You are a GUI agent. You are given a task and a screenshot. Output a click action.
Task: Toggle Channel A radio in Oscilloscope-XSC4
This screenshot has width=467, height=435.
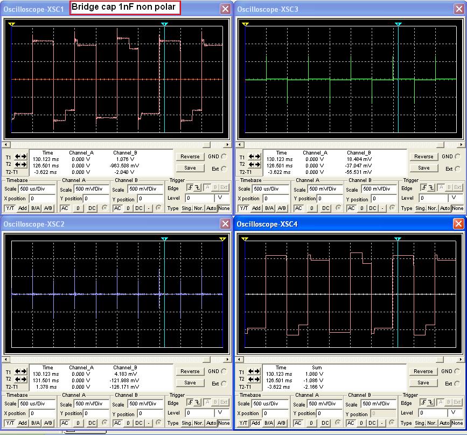[338, 423]
